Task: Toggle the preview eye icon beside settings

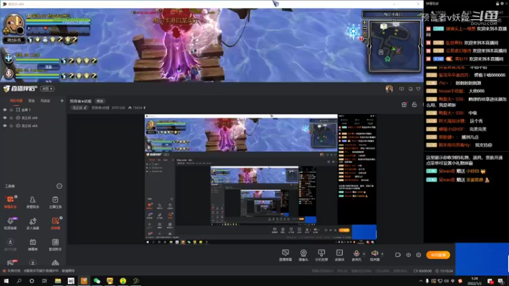Action: point(408,255)
